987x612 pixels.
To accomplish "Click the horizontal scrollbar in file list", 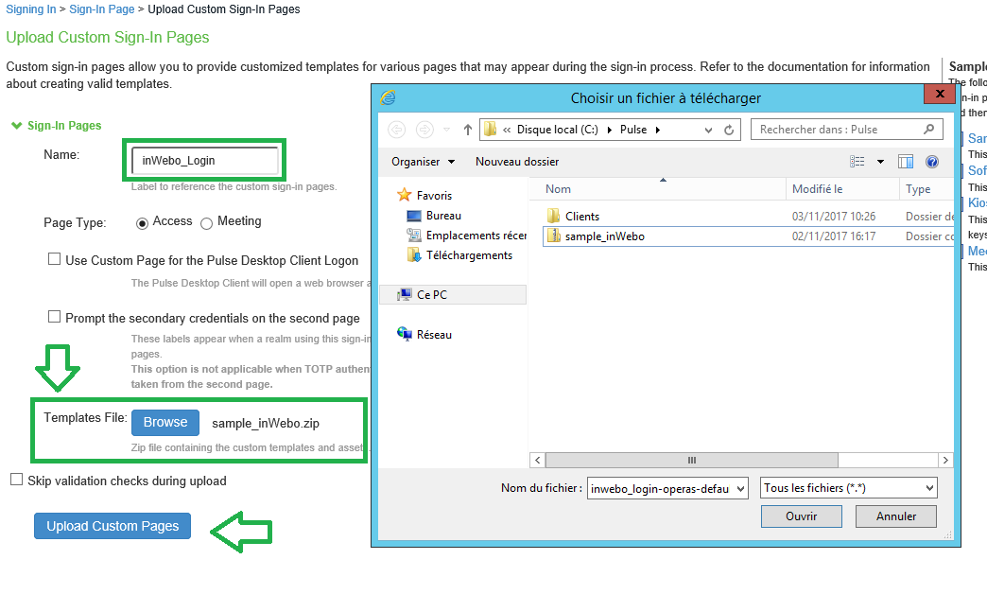I will (691, 460).
